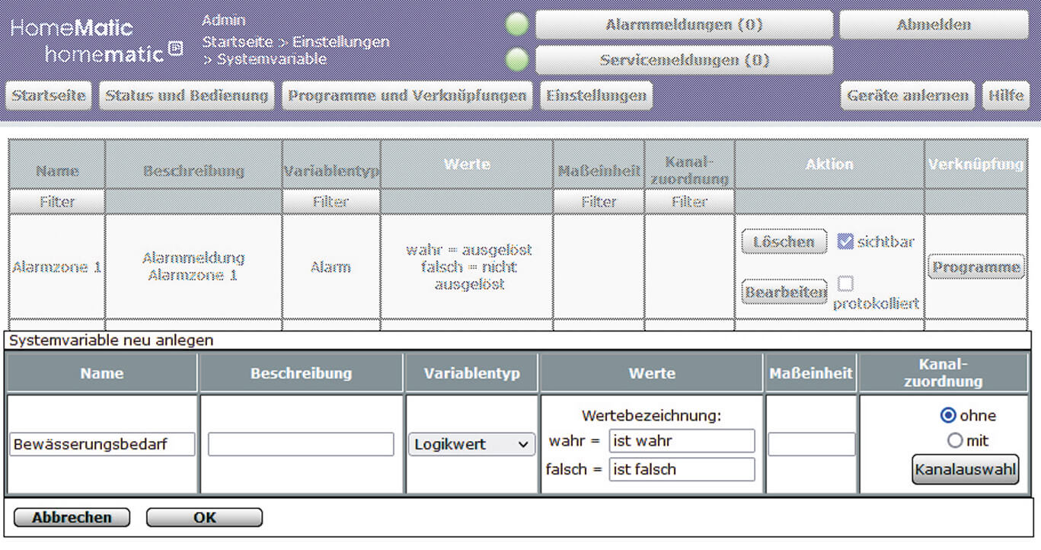Viewport: 1041px width, 550px height.
Task: Open the Geräte anlernen page
Action: 907,95
